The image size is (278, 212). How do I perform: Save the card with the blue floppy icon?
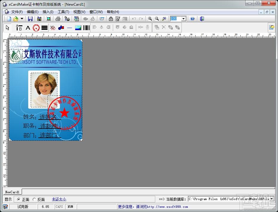[x=30, y=19]
